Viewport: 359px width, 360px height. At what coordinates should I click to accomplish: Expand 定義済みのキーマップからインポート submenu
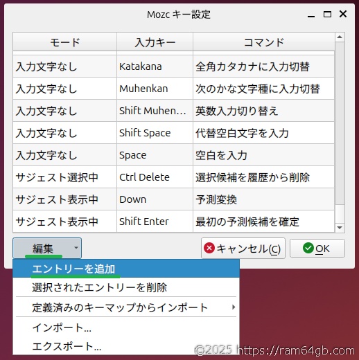tap(126, 307)
